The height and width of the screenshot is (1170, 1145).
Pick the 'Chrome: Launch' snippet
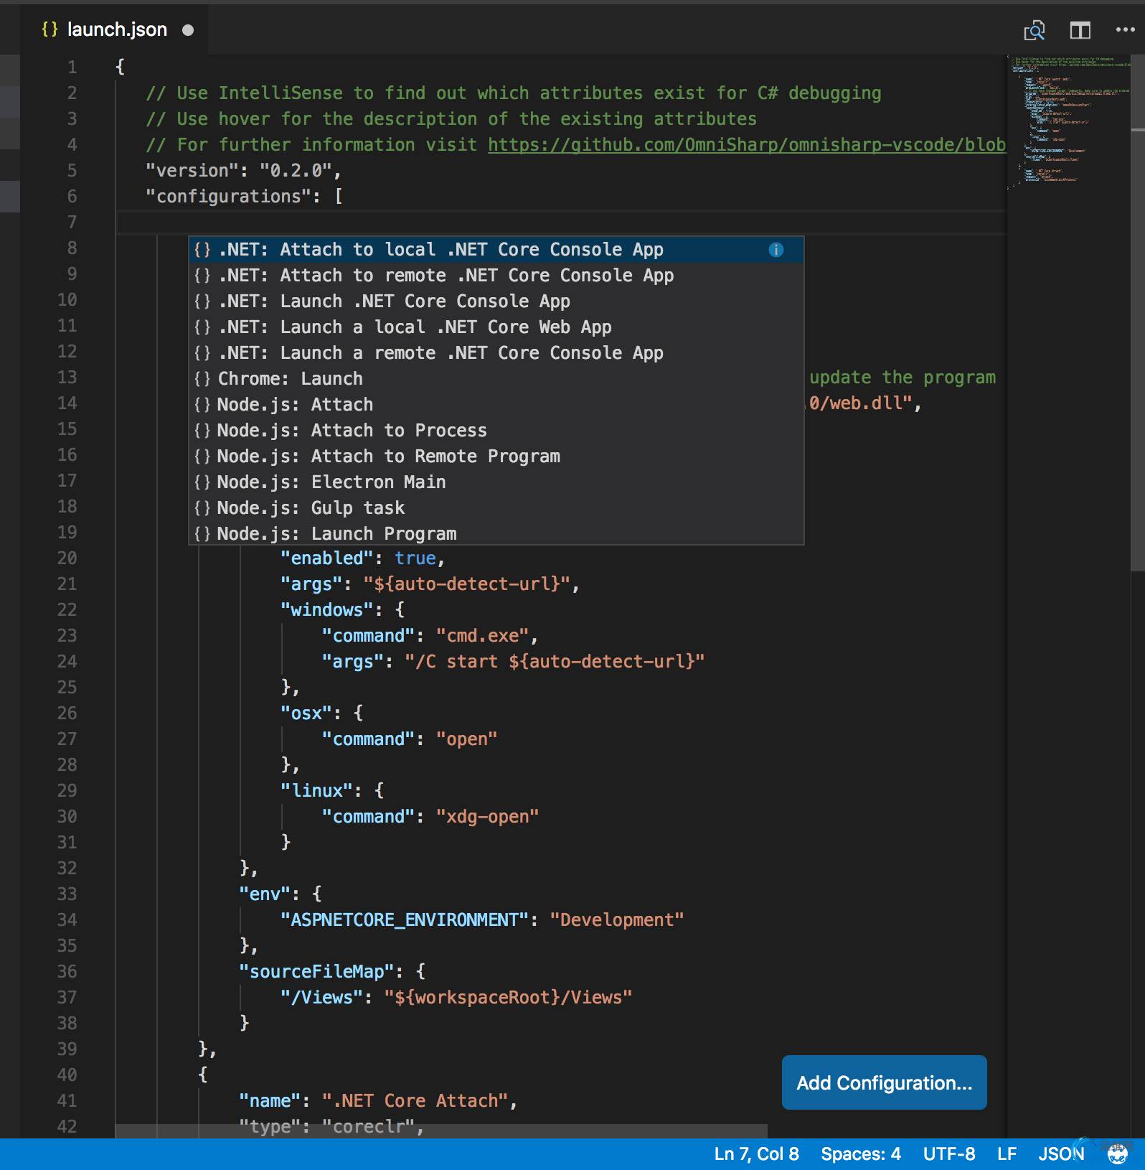(496, 379)
